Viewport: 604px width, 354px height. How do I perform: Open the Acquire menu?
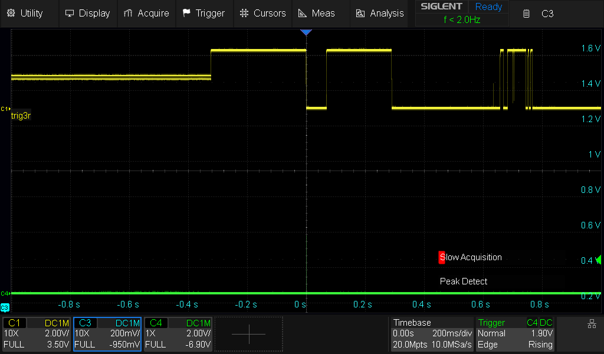coord(147,13)
